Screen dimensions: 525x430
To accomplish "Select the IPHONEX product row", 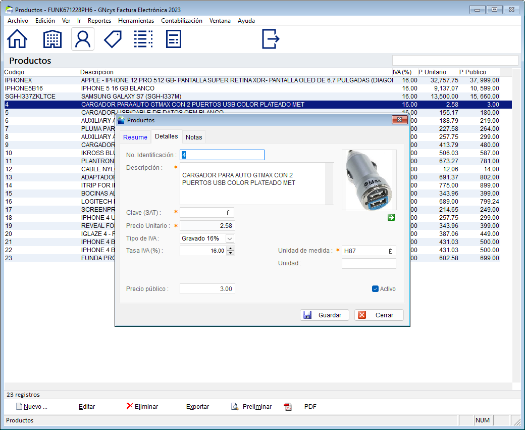I will point(252,80).
